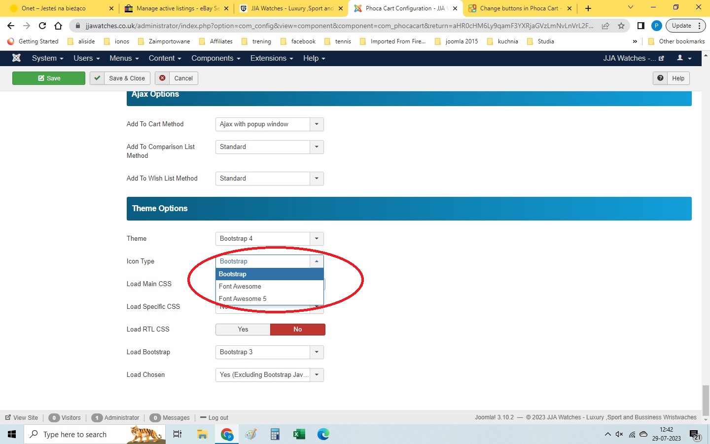Click the Cancel red X icon
This screenshot has height=444, width=710.
(162, 78)
